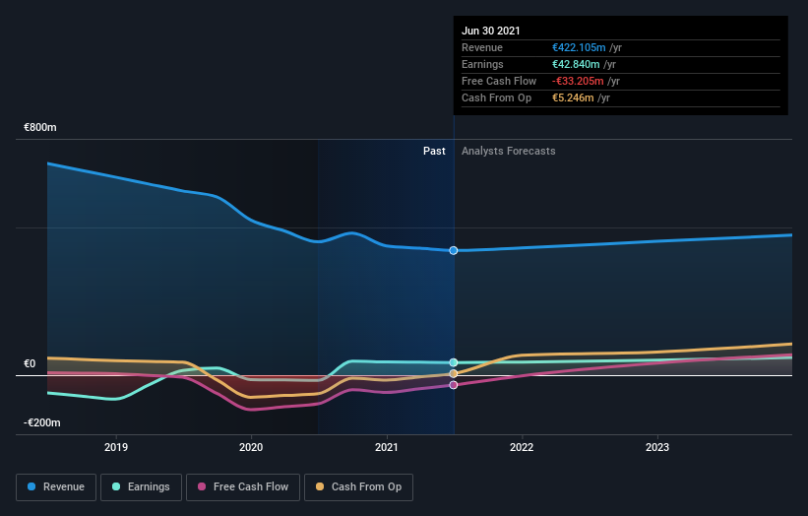The image size is (808, 516).
Task: Toggle the Free Cash Flow legend button
Action: [x=243, y=487]
